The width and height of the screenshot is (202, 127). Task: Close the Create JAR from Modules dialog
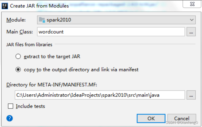tap(192, 4)
